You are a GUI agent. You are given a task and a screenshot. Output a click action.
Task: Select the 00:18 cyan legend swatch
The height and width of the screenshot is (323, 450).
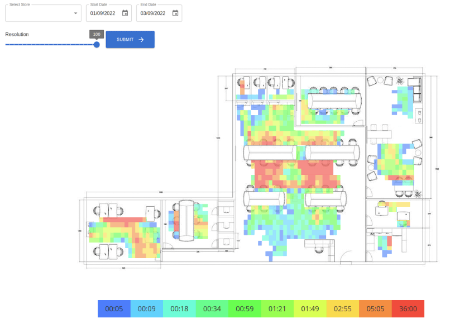pos(179,308)
